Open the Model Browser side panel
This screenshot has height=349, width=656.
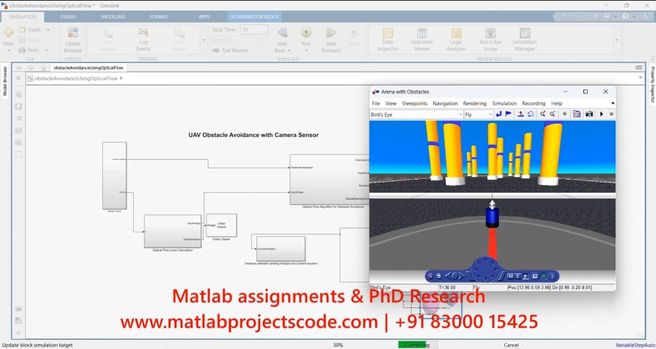click(5, 81)
